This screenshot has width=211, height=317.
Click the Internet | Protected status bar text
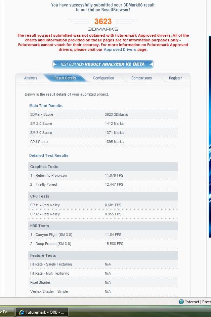tap(198, 302)
